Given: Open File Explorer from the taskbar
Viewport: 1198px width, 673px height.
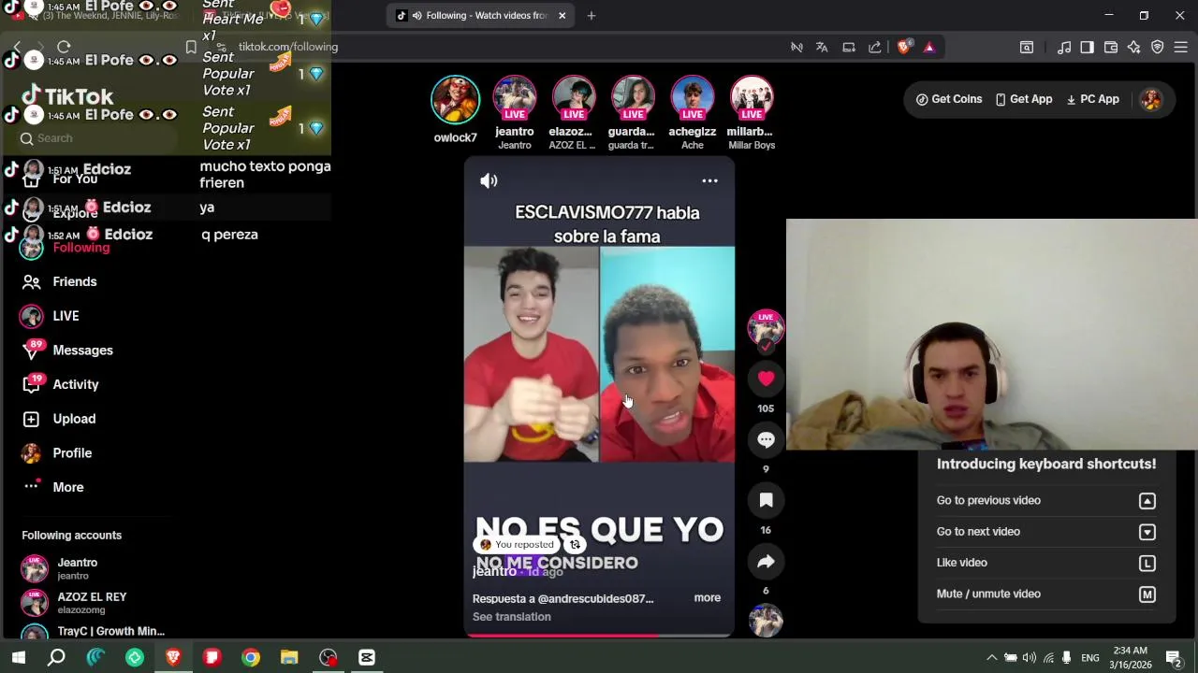Looking at the screenshot, I should click(x=289, y=657).
